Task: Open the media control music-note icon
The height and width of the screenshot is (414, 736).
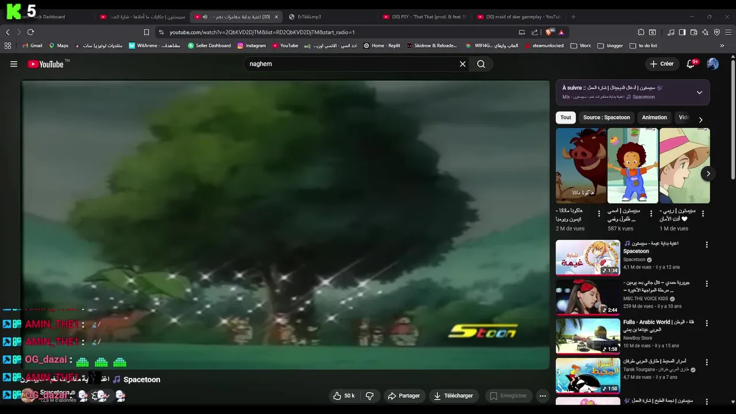Action: 671,32
